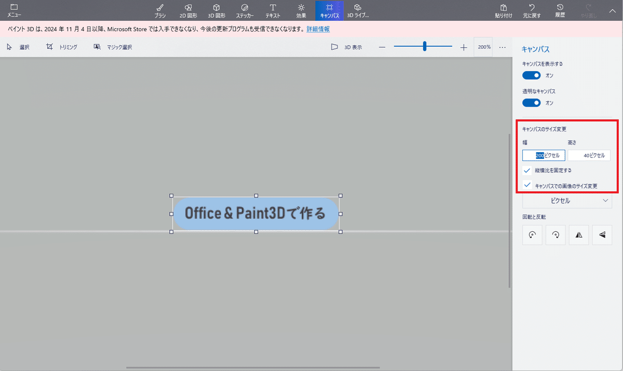Click the bottom-right canvas resize handle
The image size is (623, 371).
click(x=341, y=232)
